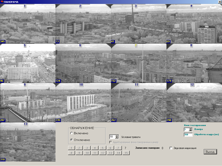Click the Выход button
222x166 pixels.
coord(210,152)
